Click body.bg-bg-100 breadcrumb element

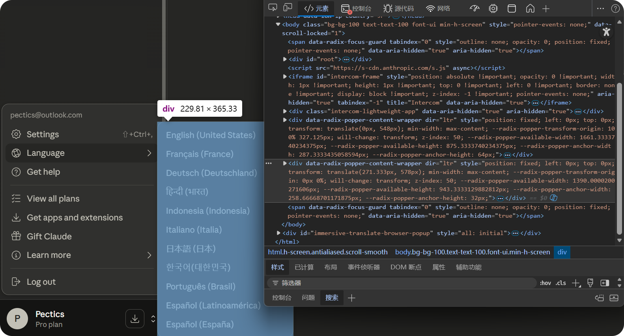click(473, 252)
